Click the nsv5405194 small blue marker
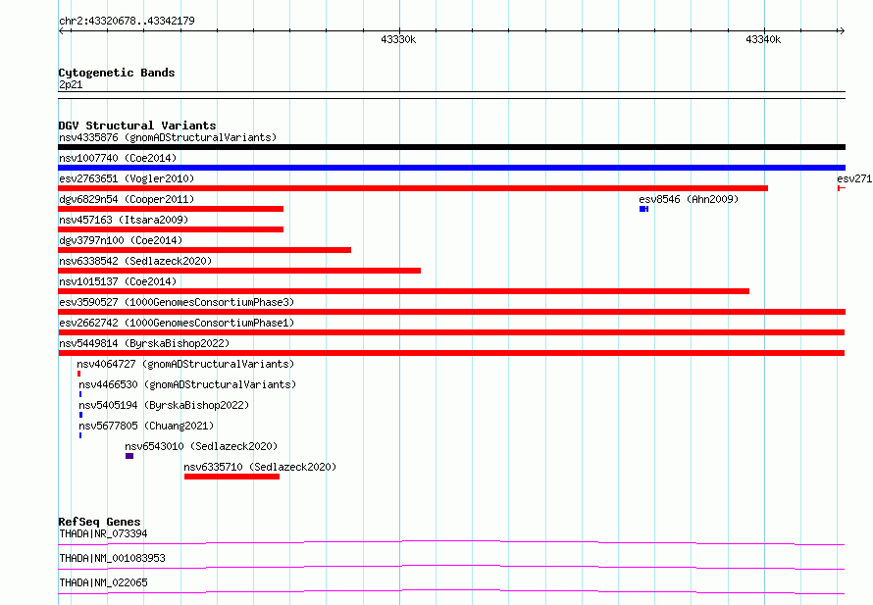873x605 pixels. [x=80, y=415]
